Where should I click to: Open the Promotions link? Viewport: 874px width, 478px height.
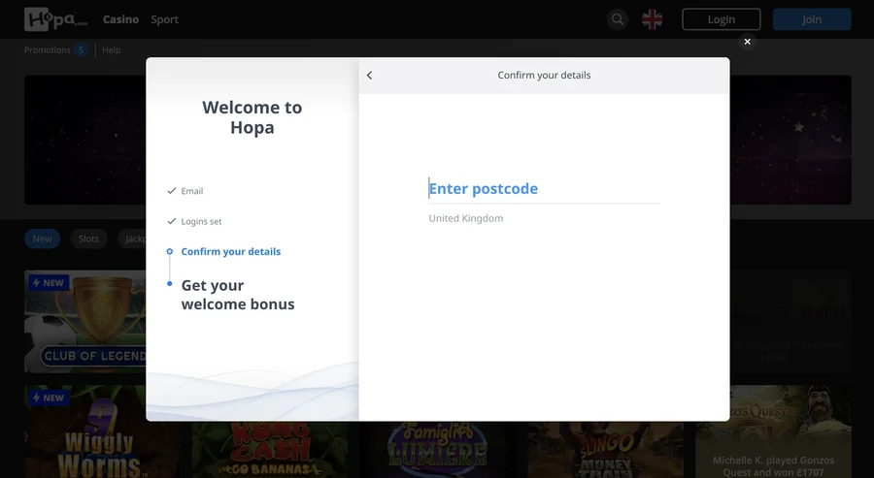(48, 50)
